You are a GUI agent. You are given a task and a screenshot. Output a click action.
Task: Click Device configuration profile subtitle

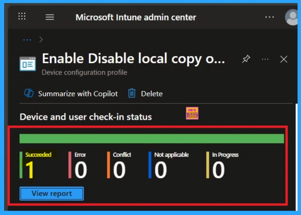[x=84, y=72]
